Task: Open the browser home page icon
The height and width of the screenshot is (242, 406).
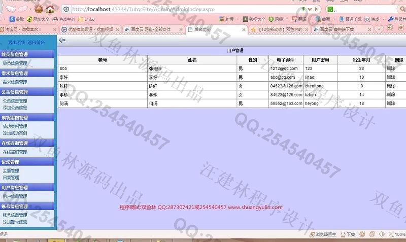Action: coord(50,9)
